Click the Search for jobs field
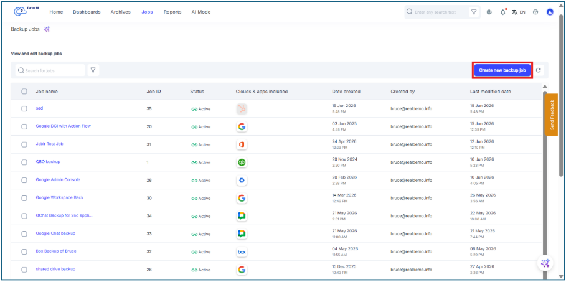 50,70
